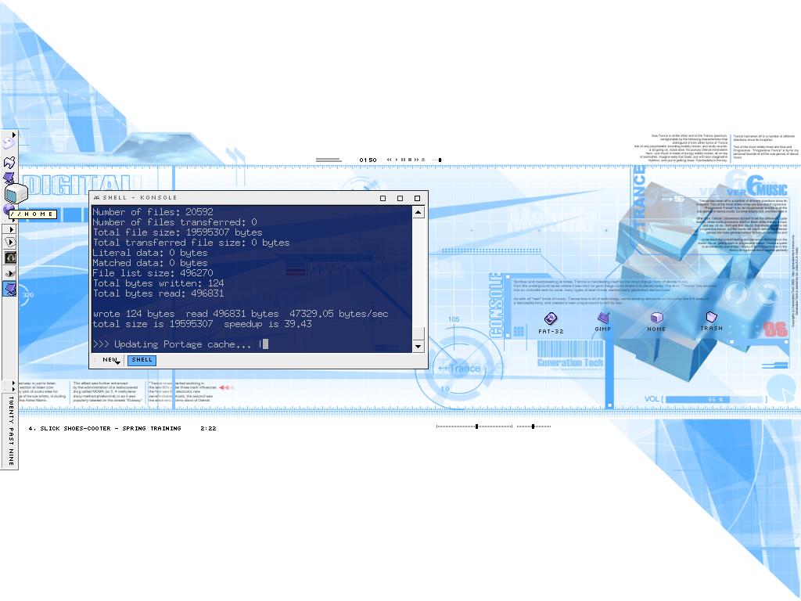The width and height of the screenshot is (801, 601).
Task: Click the 'Twenty Past Nine' clock applet
Action: [x=11, y=430]
